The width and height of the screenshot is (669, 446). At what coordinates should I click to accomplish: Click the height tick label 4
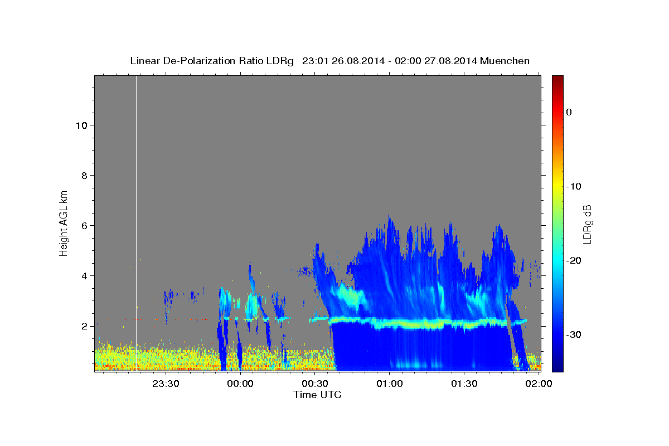(85, 276)
